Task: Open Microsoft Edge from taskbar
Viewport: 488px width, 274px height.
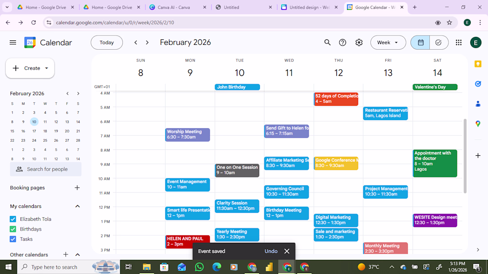Action: click(216, 267)
